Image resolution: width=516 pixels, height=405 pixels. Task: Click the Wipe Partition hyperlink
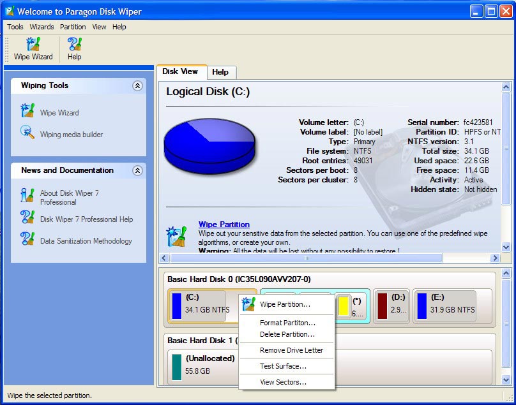[224, 225]
